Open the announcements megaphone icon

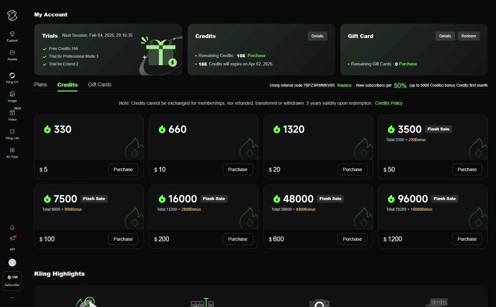tap(13, 238)
